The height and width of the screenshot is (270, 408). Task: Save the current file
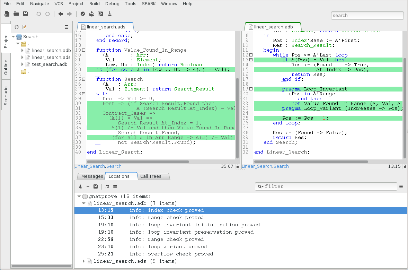point(25,14)
